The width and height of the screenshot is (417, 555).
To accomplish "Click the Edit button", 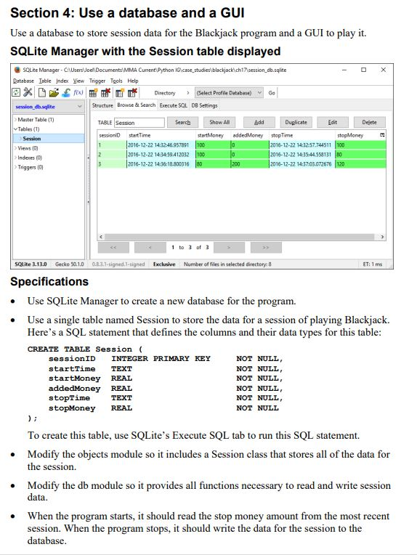I will click(333, 123).
